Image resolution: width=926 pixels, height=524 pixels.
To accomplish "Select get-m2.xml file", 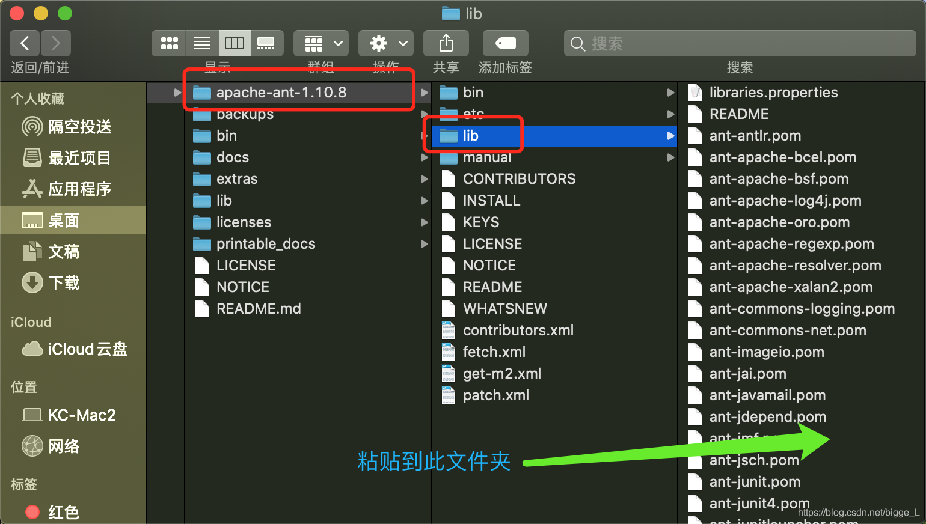I will (554, 374).
